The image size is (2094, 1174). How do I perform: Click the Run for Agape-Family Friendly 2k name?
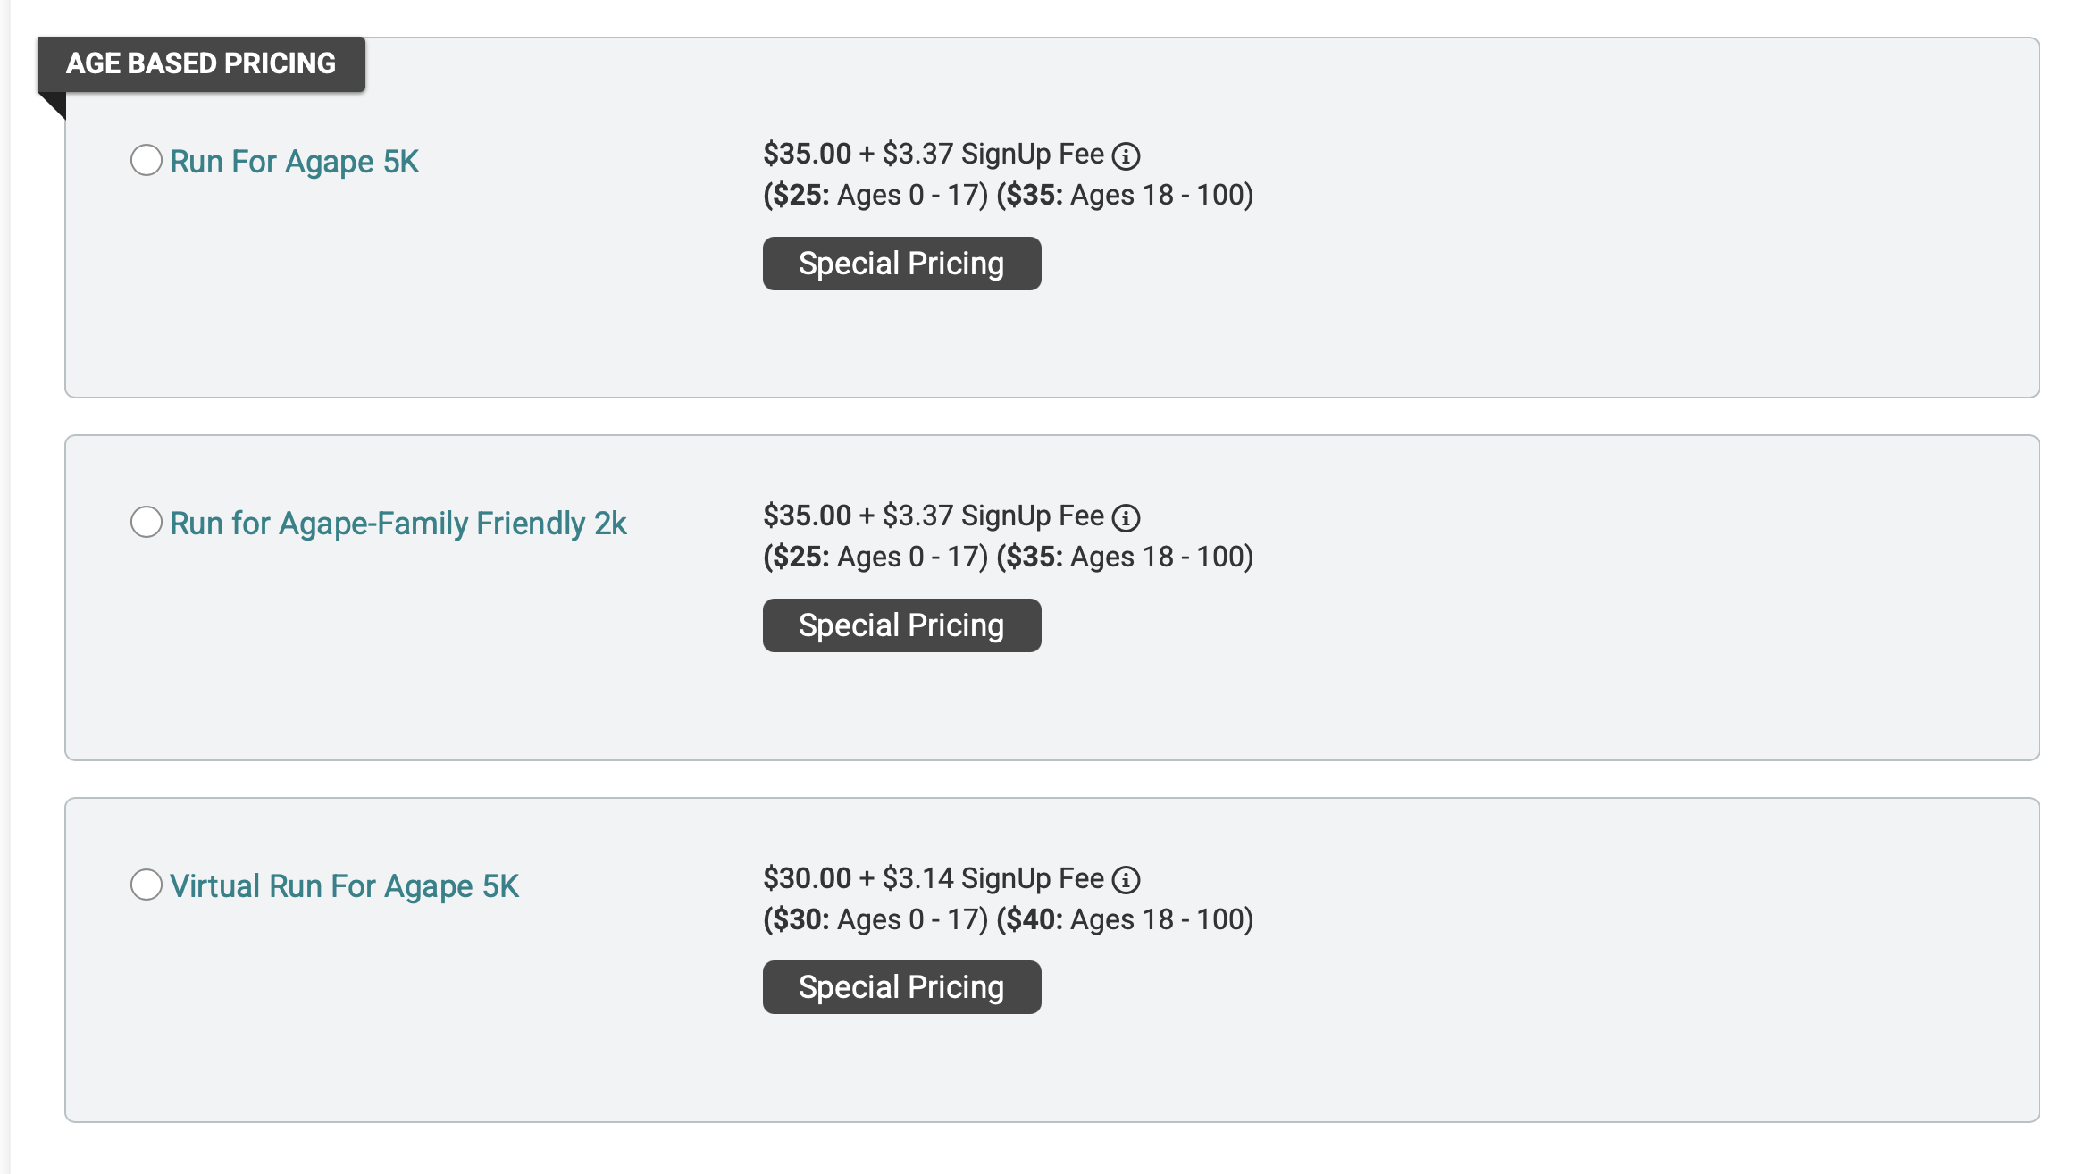tap(398, 524)
